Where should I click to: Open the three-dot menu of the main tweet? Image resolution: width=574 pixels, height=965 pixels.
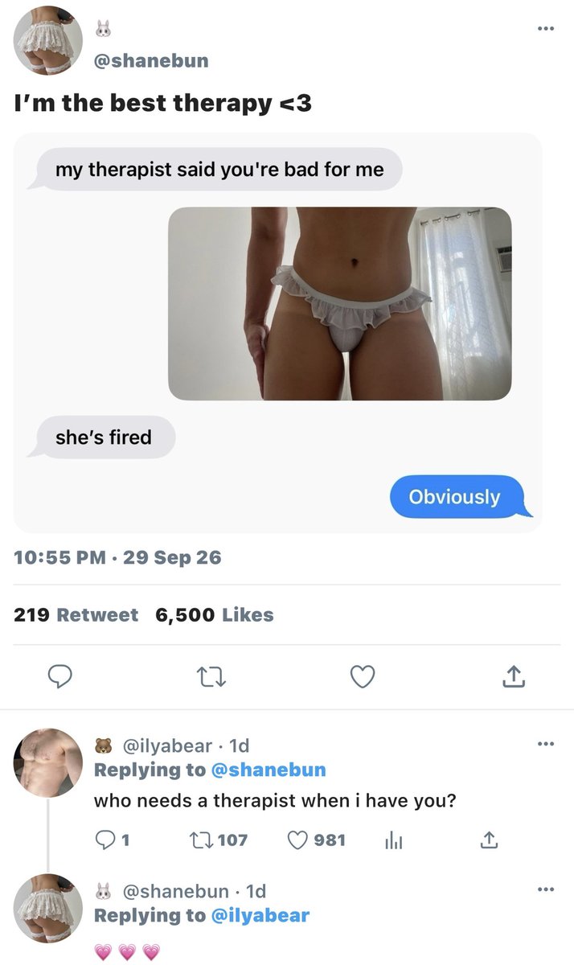547,28
